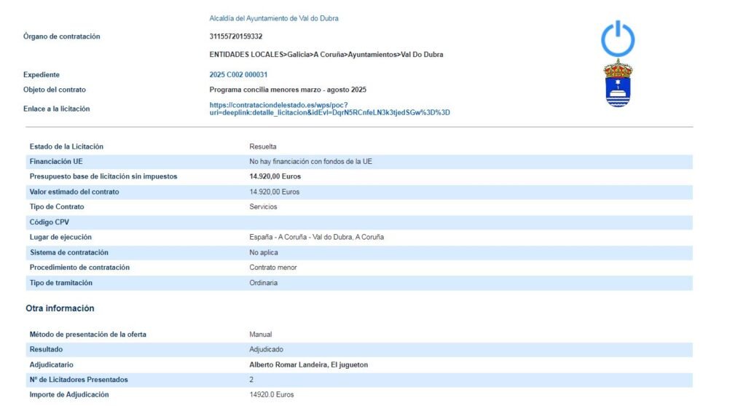The height and width of the screenshot is (406, 746).
Task: Click the bold 14.920,00 Euros budget value
Action: coord(275,176)
